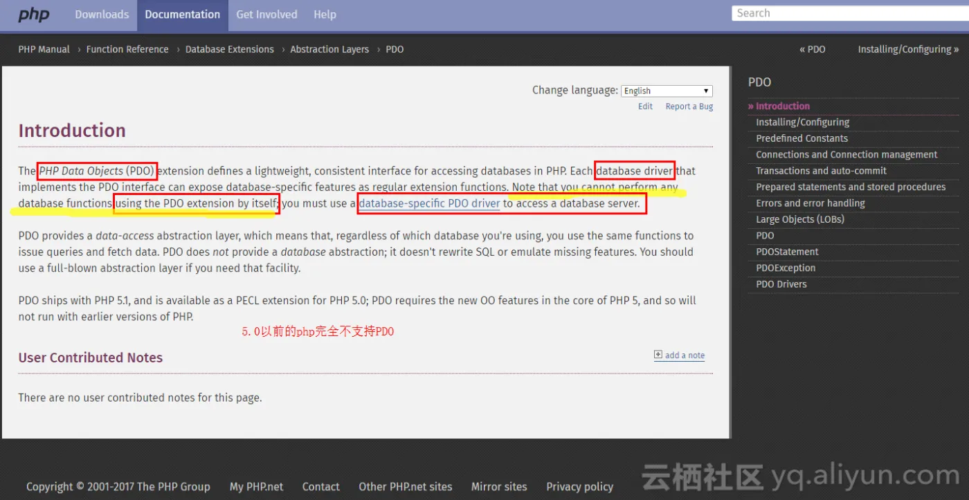Click the My PHP.net footer link
Viewport: 969px width, 500px height.
[257, 487]
